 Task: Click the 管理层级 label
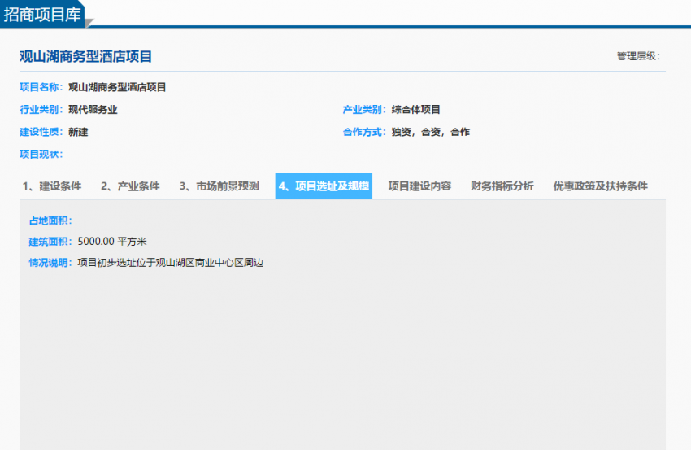(x=638, y=56)
